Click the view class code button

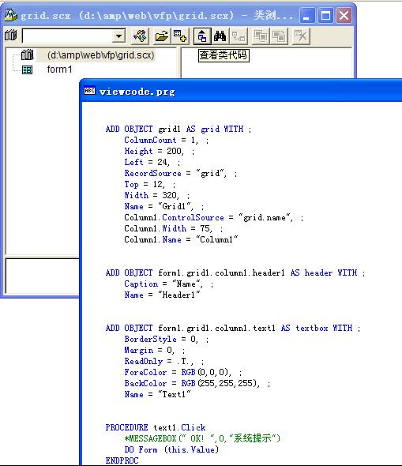202,36
